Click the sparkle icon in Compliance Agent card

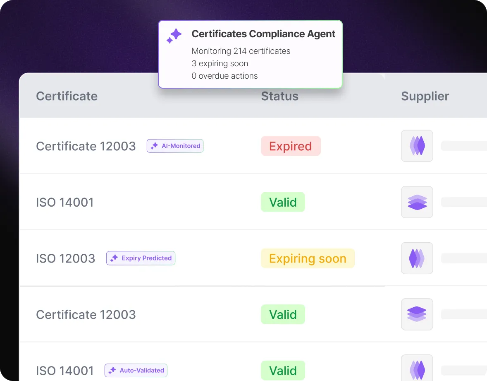tap(174, 36)
